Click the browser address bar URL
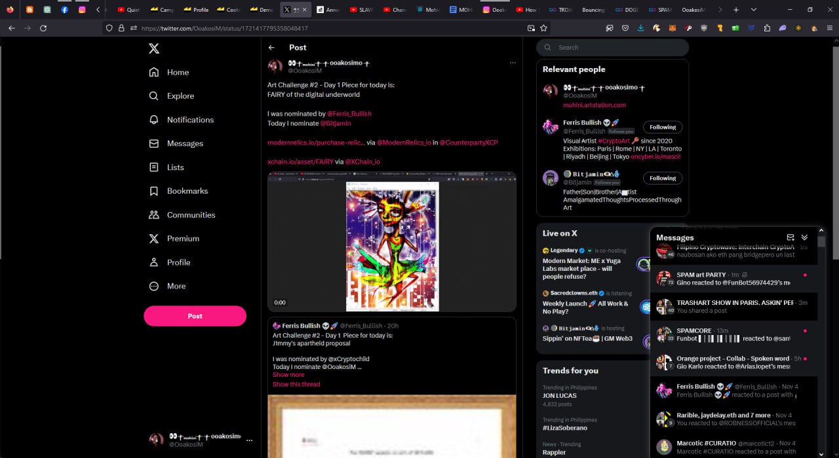 [x=225, y=28]
